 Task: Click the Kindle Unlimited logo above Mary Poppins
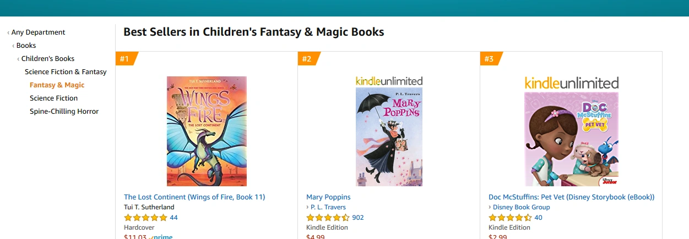click(x=389, y=81)
